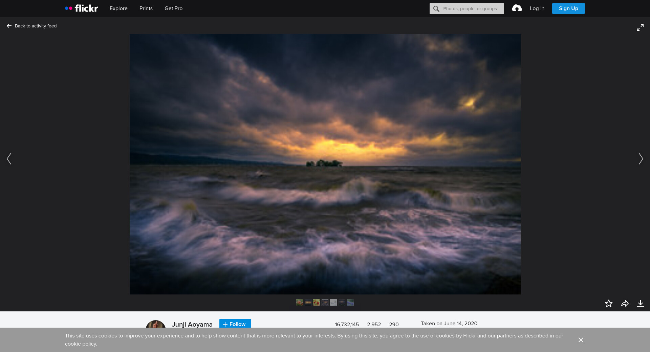This screenshot has height=352, width=650.
Task: Go to the next photo with right chevron
Action: (x=641, y=159)
